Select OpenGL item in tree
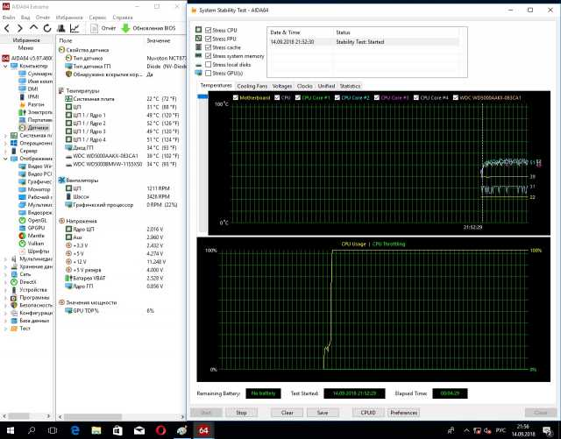561x439 pixels. [32, 221]
